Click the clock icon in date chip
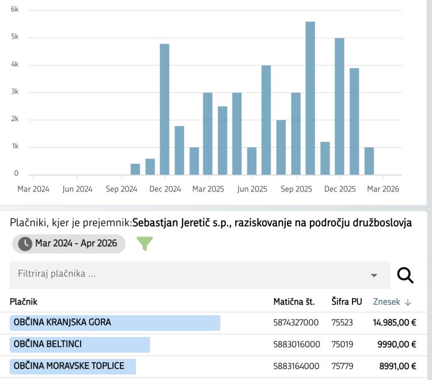This screenshot has height=380, width=432. click(x=25, y=243)
